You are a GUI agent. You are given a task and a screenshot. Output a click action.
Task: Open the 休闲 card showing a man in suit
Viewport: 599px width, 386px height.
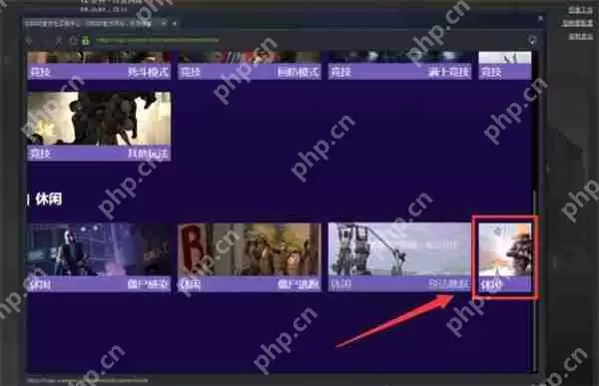coord(99,257)
